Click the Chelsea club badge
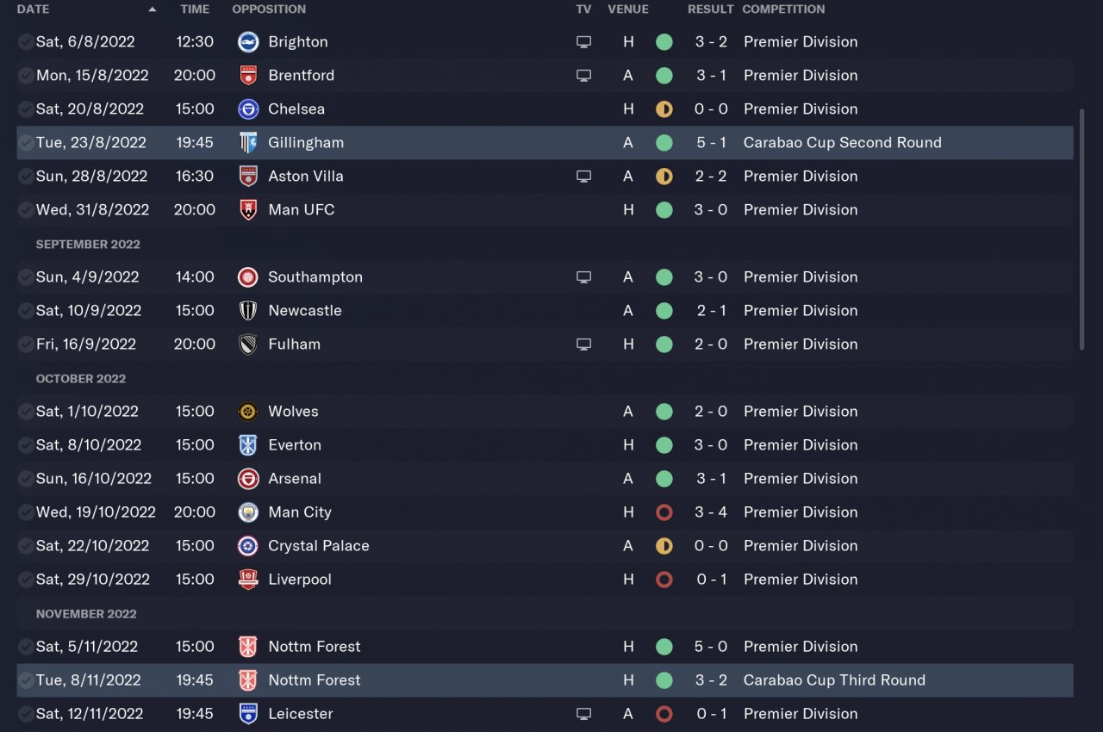This screenshot has height=732, width=1103. pos(248,109)
